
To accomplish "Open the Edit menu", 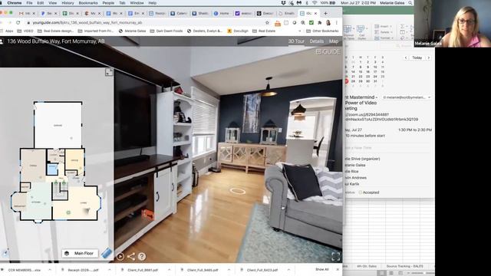I will 41,3.
